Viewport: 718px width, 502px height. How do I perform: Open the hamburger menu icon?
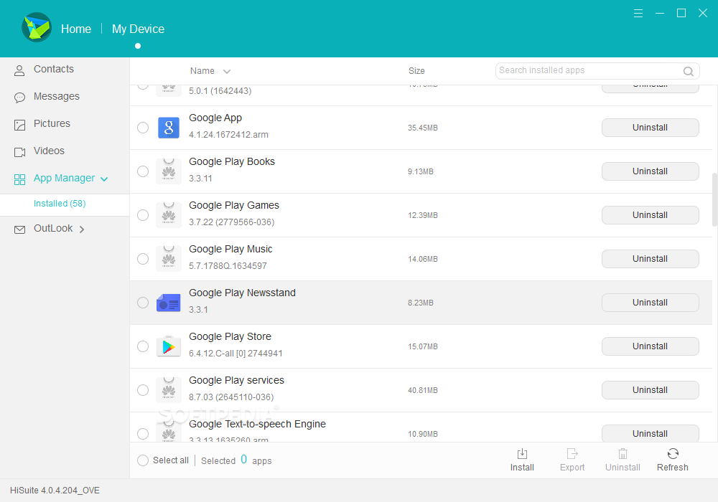(x=638, y=13)
